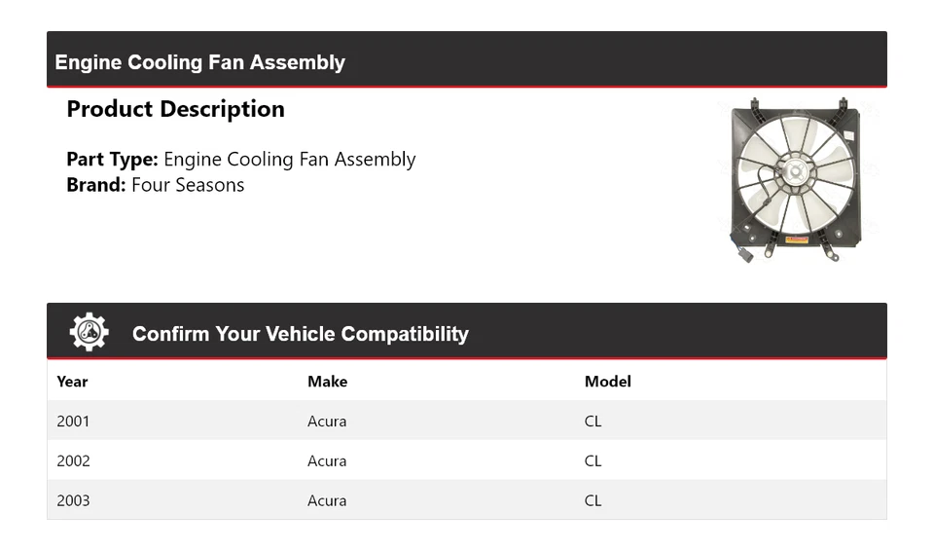
Task: Click the gear icon beside vehicle compatibility
Action: click(x=89, y=333)
